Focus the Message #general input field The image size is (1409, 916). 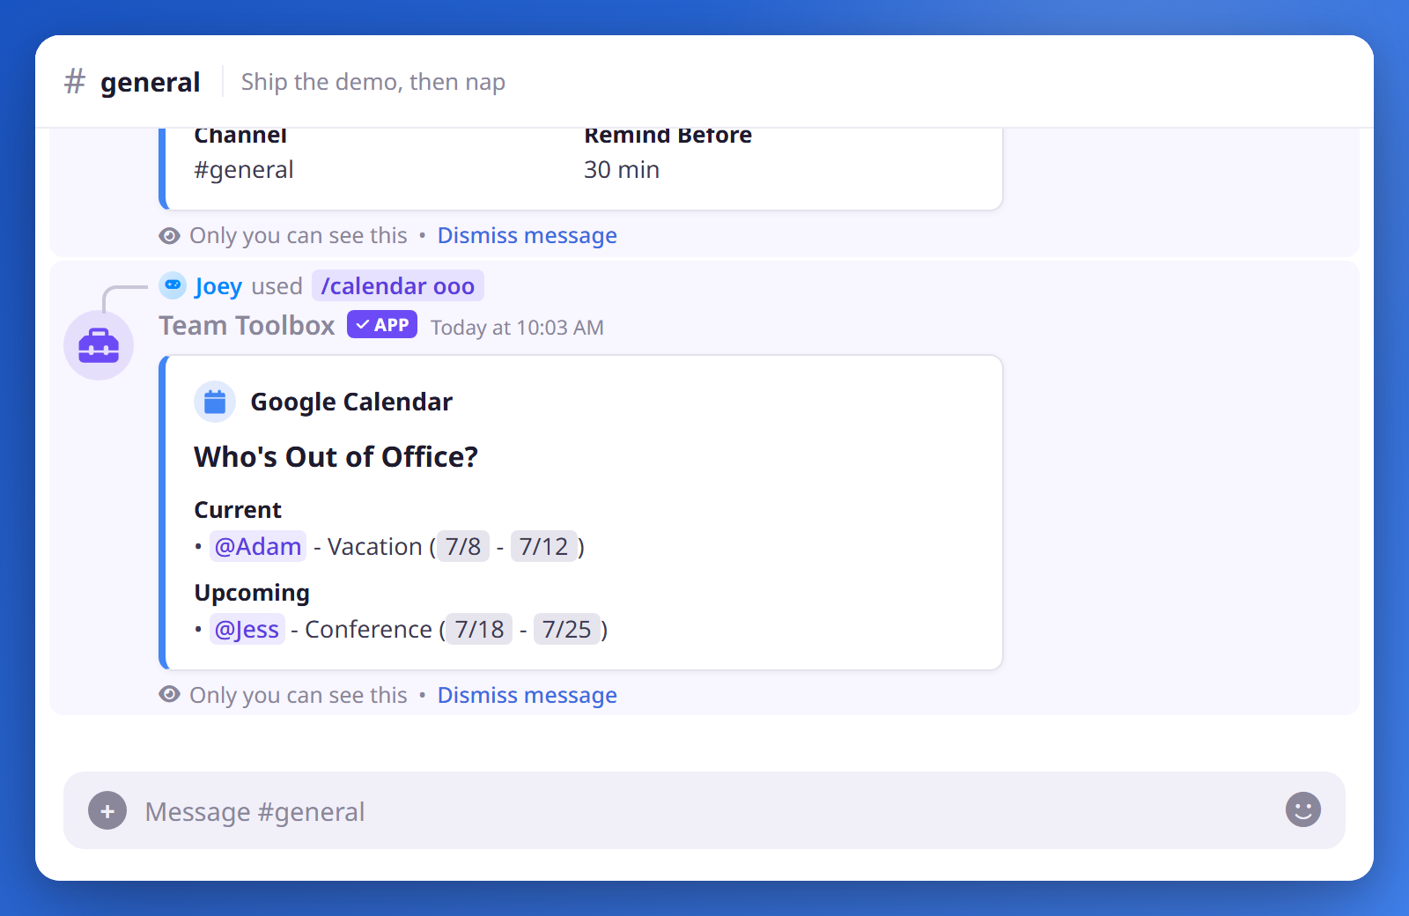pyautogui.click(x=704, y=811)
